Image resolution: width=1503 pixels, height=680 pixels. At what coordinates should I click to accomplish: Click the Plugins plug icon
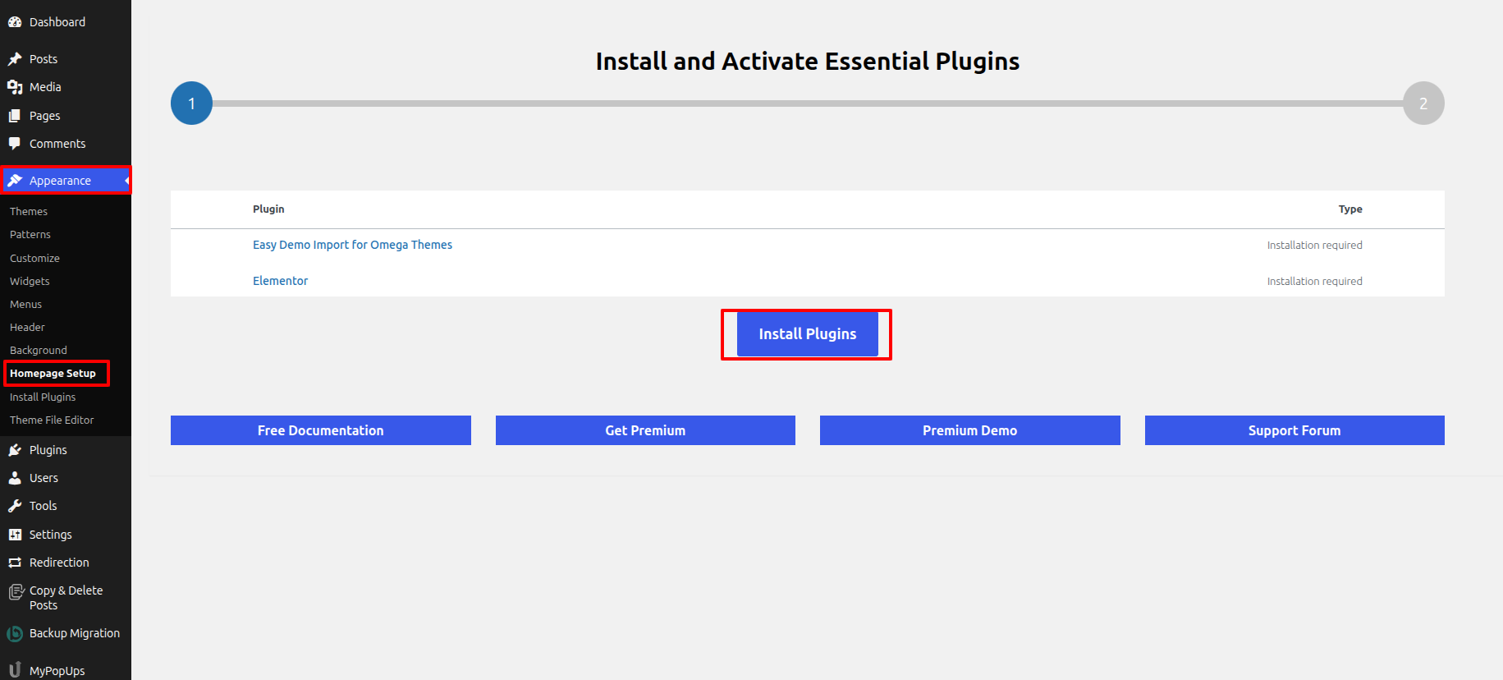[x=15, y=450]
